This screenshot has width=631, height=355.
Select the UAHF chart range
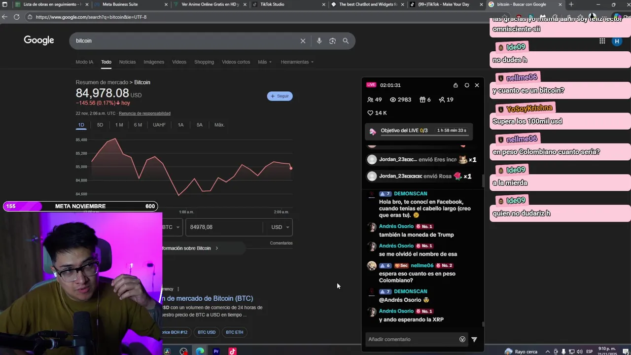pos(159,125)
